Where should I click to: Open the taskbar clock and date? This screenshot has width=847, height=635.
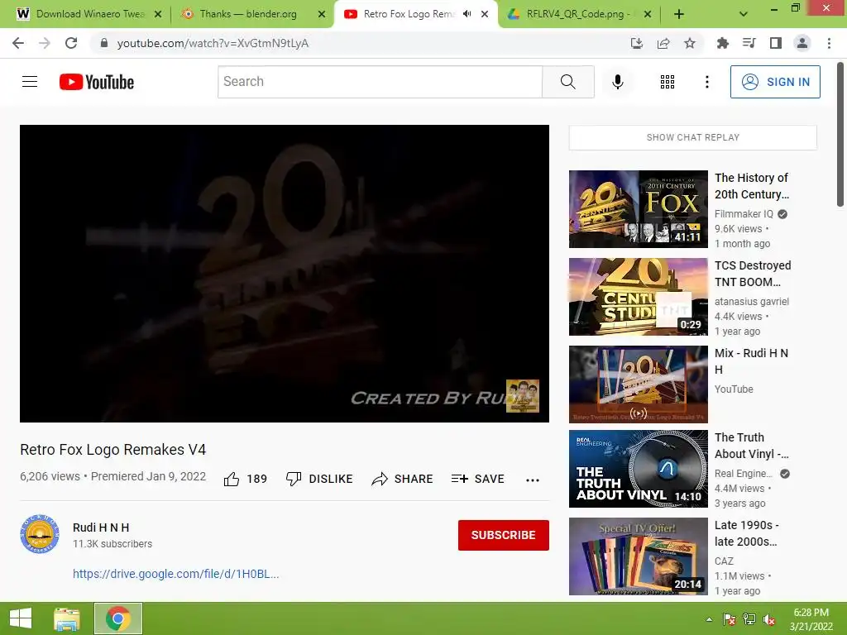(811, 619)
